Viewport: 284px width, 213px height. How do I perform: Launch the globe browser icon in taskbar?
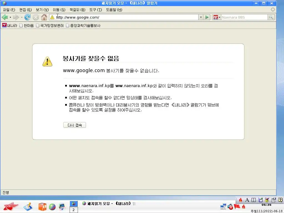point(52,207)
